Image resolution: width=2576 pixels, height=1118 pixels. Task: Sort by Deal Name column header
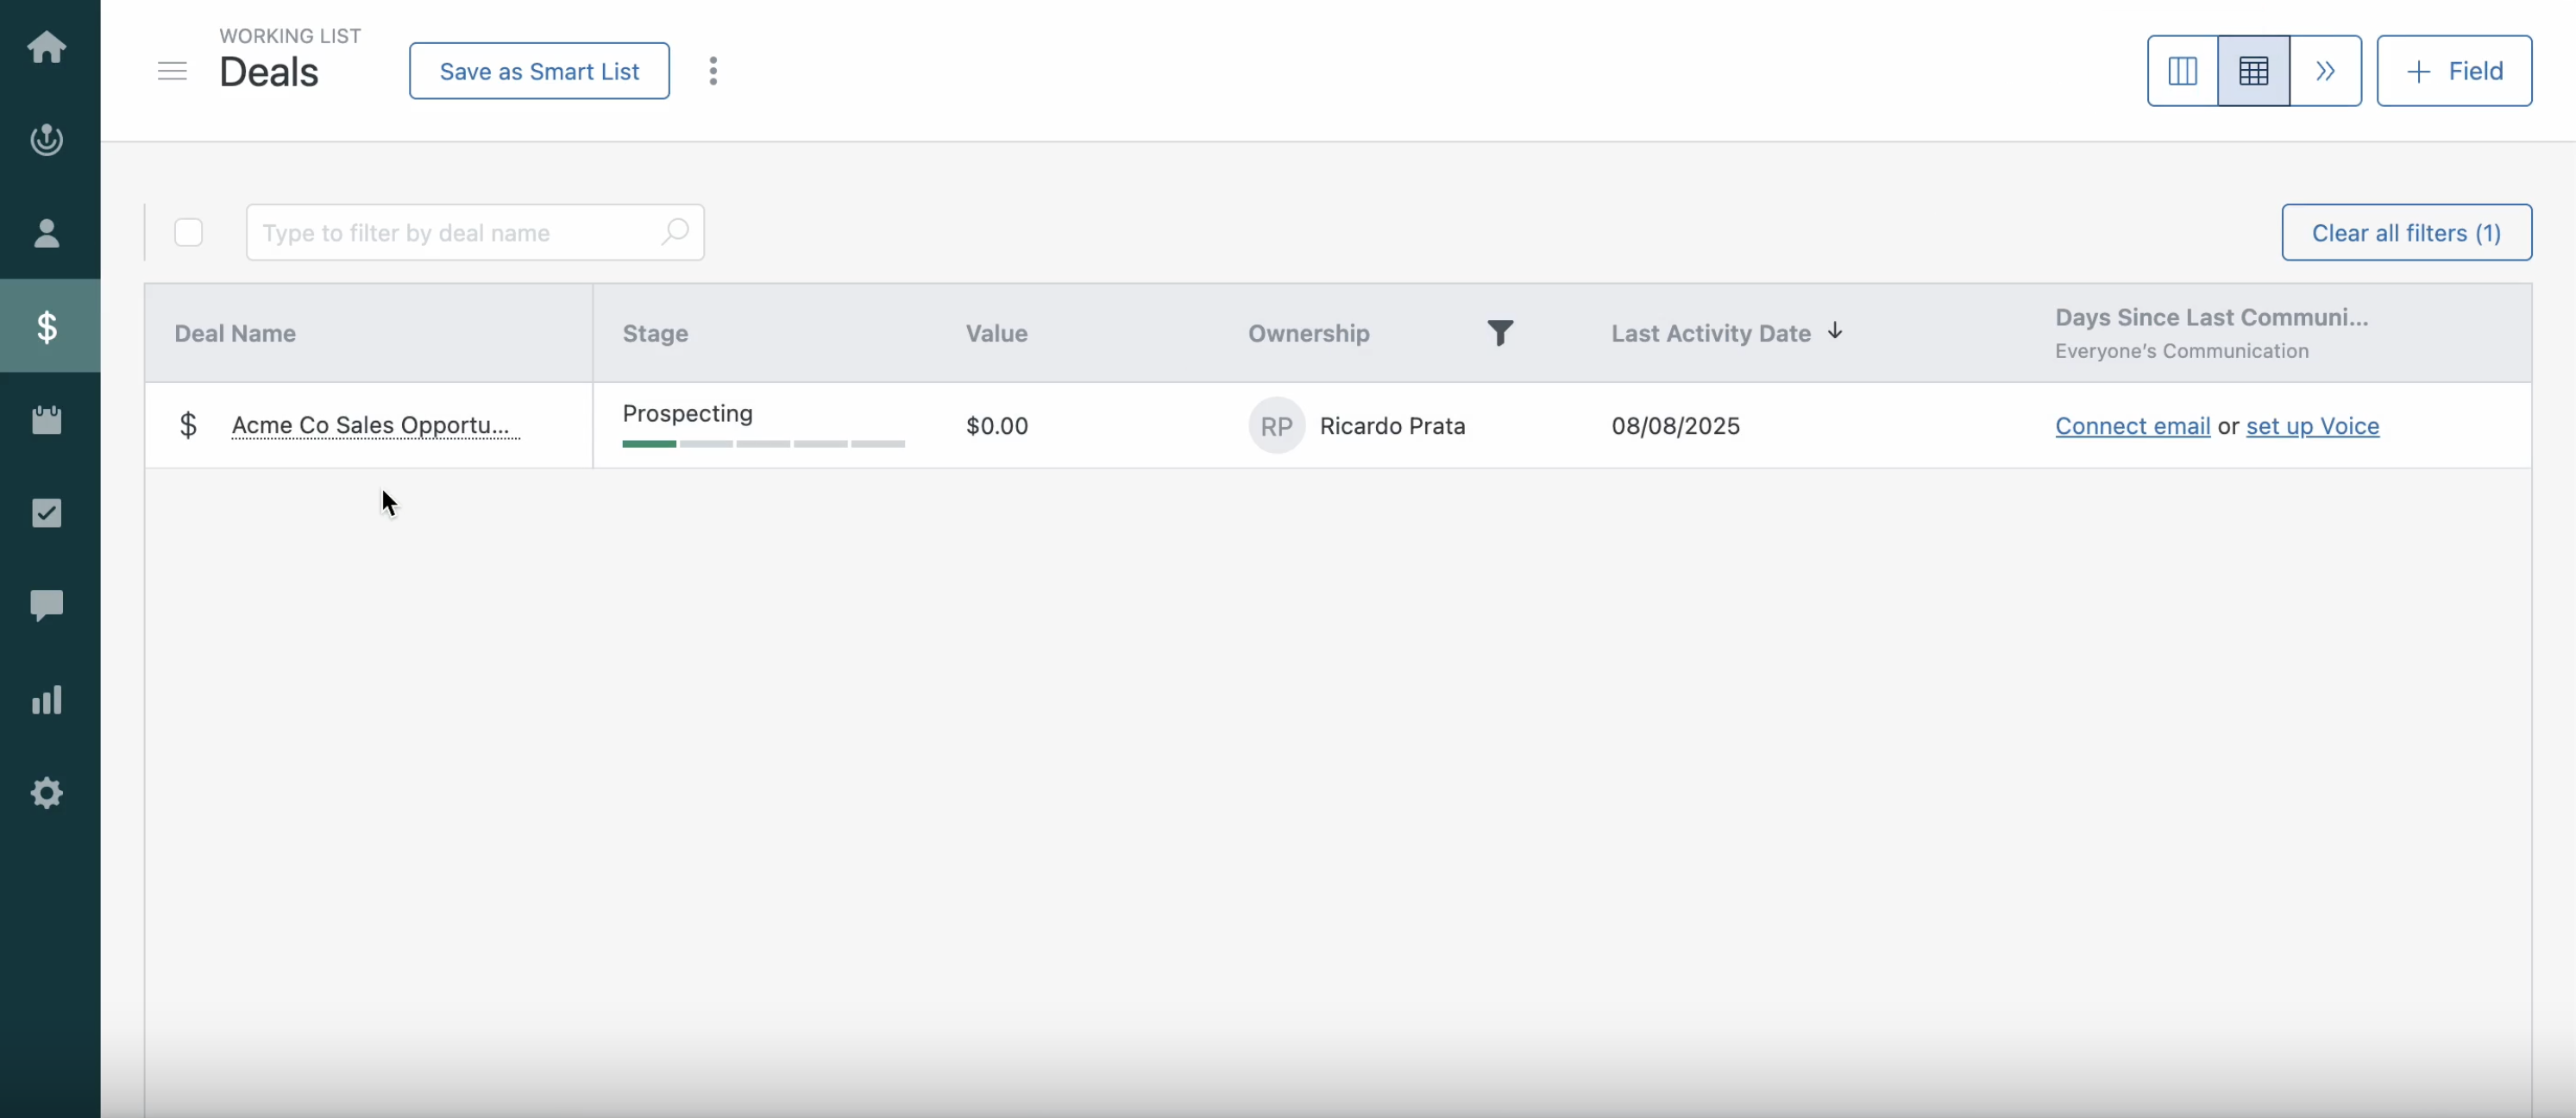[x=235, y=333]
